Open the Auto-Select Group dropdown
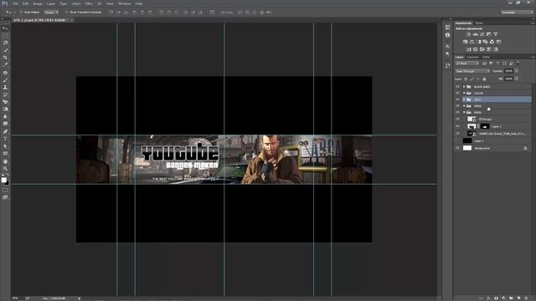Image resolution: width=536 pixels, height=301 pixels. coord(51,13)
